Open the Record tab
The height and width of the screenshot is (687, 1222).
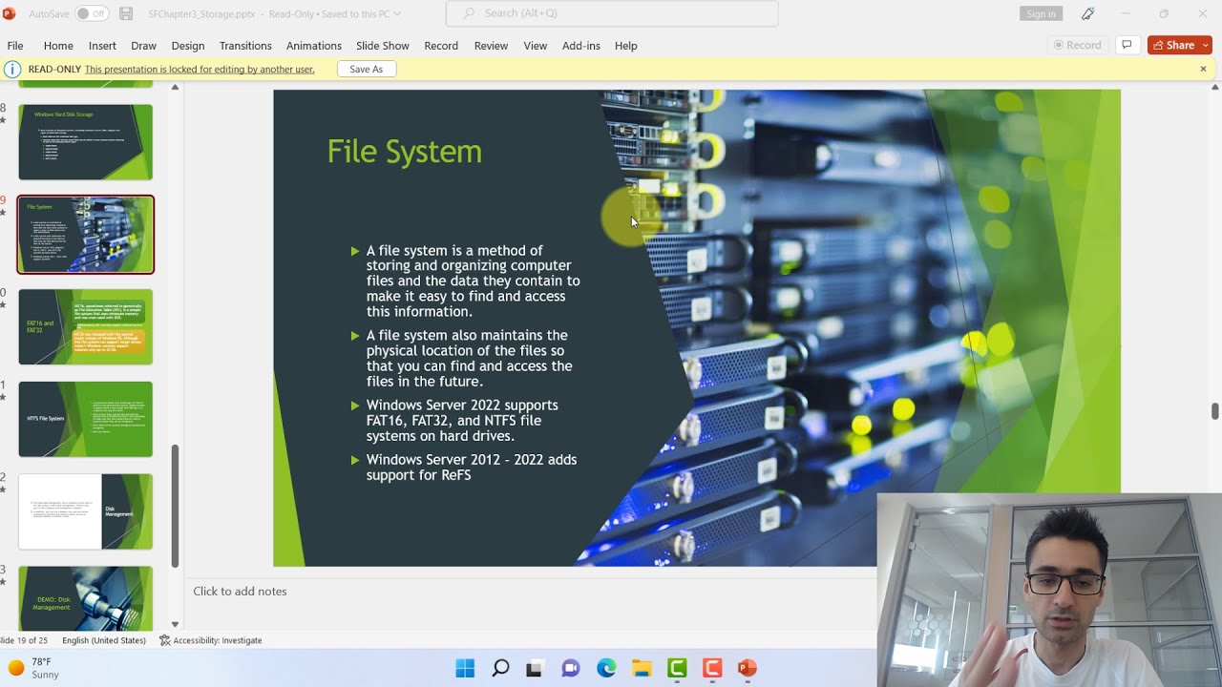click(441, 46)
